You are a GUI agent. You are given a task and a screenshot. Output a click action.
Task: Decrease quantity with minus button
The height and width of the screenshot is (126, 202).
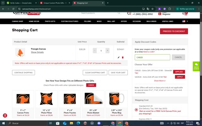coord(95,50)
